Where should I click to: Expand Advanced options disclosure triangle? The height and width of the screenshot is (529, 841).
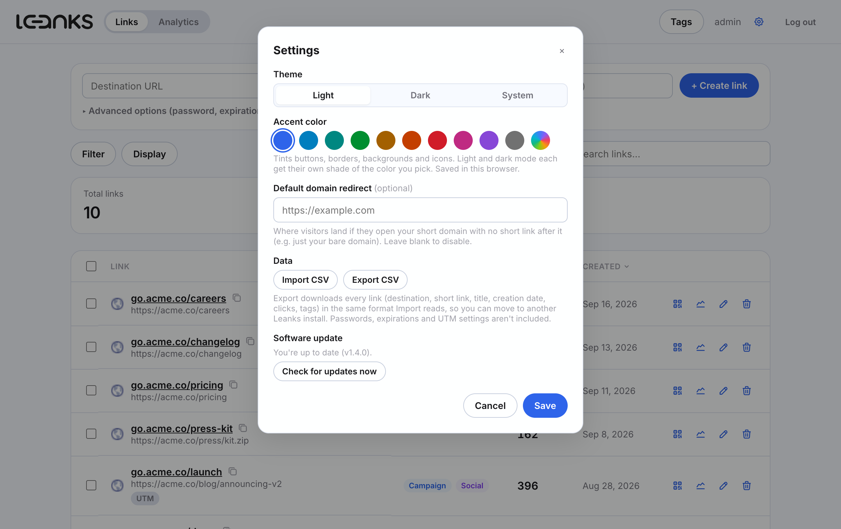click(84, 111)
